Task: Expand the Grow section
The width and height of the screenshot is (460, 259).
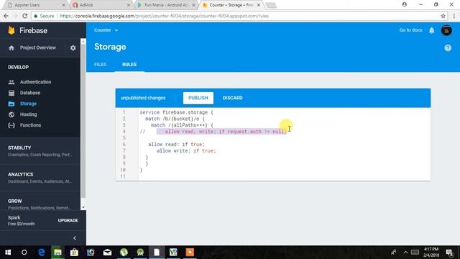Action: 40,204
